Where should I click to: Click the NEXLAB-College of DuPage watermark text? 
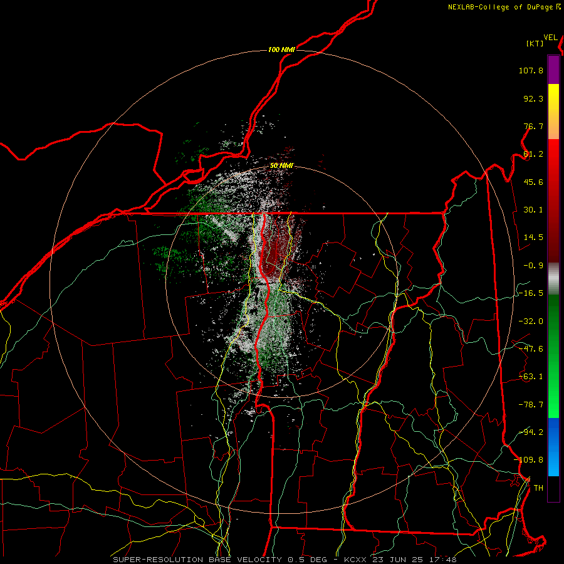[500, 7]
